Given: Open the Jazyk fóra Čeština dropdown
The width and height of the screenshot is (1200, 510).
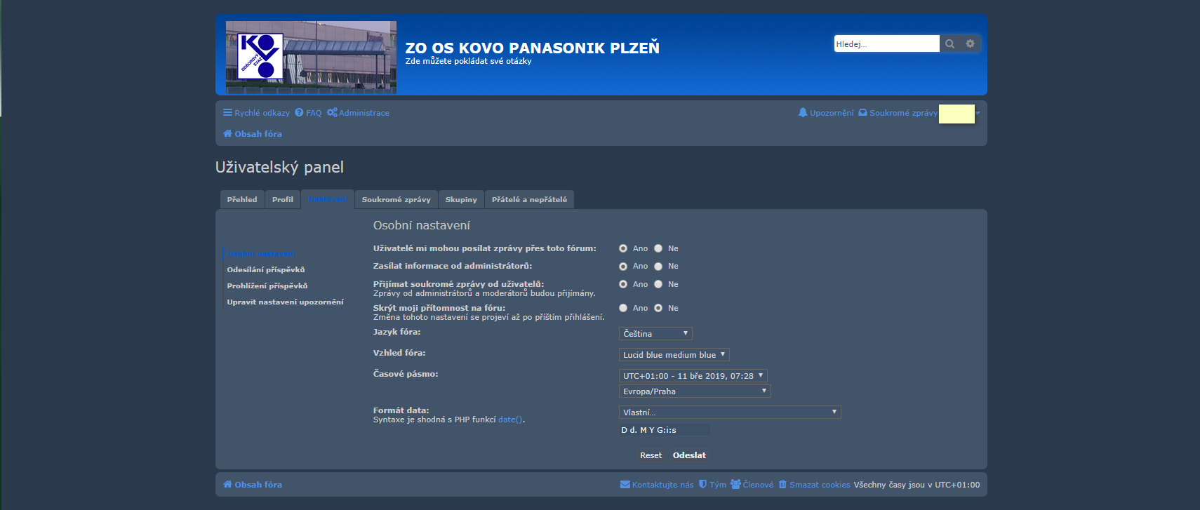Looking at the screenshot, I should click(655, 334).
